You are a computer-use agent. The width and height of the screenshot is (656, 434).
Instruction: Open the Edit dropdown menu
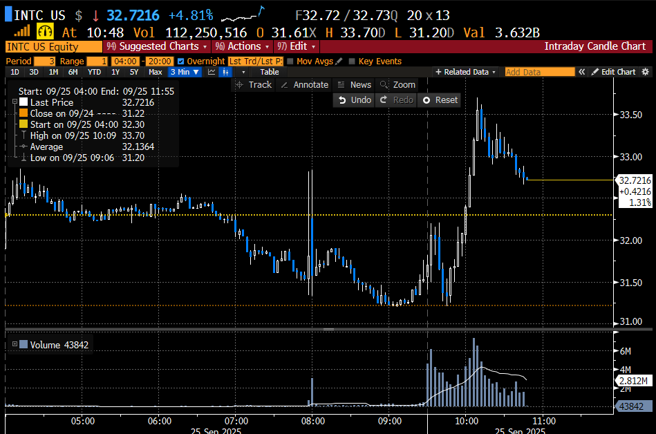[297, 46]
